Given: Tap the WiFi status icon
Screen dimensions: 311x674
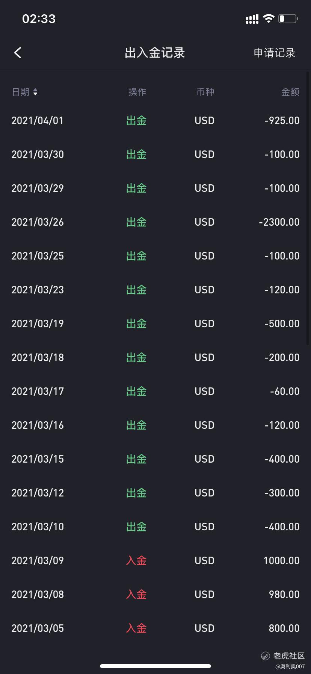Looking at the screenshot, I should pos(269,18).
